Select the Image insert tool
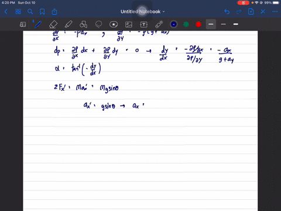Image resolution: width=281 pixels, height=211 pixels. (x=129, y=25)
